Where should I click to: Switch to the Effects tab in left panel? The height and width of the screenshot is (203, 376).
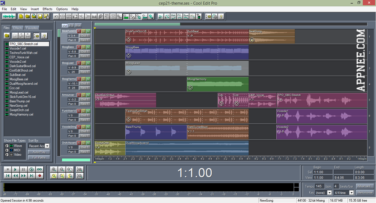[18, 28]
